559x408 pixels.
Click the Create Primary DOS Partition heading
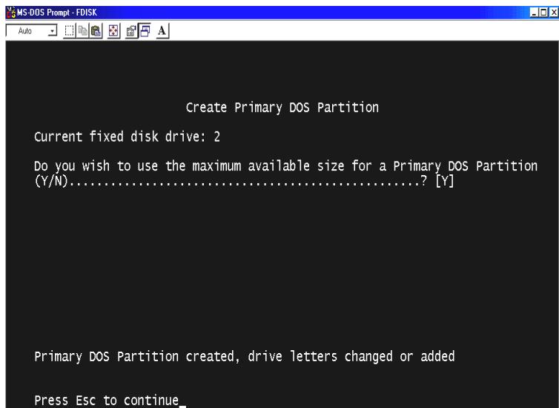tap(282, 108)
